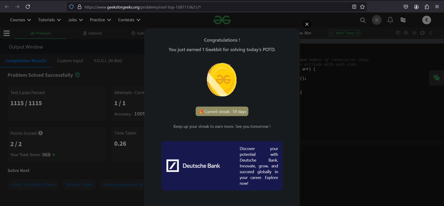Open browser extensions puzzle icon
The height and width of the screenshot is (206, 444).
tap(427, 7)
